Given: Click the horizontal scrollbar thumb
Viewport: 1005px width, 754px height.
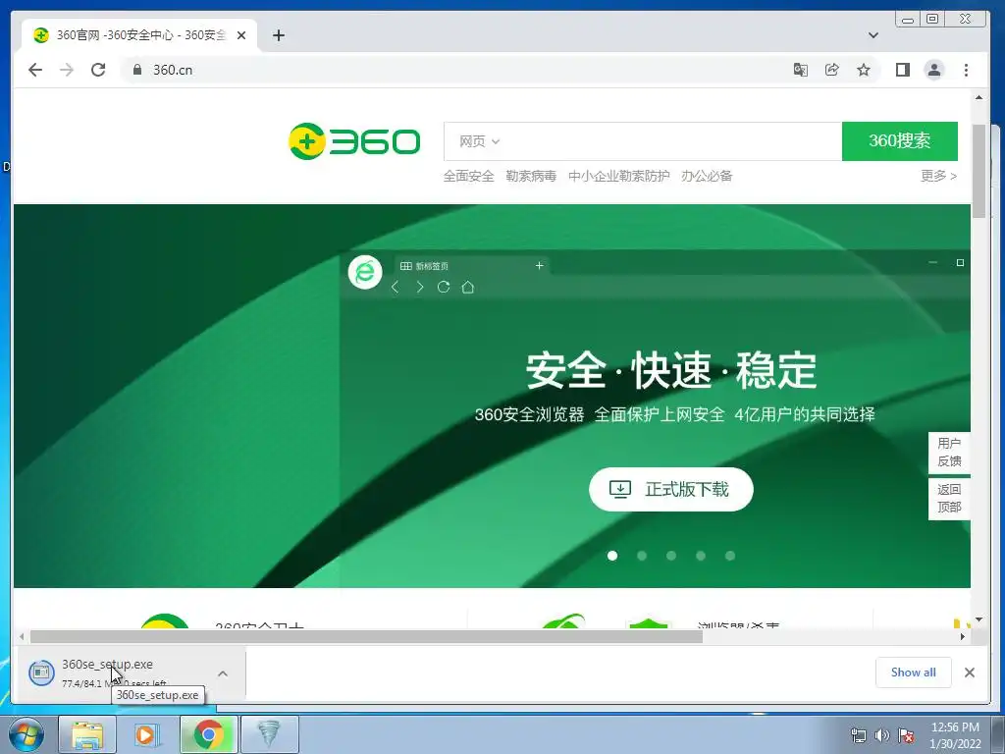Looking at the screenshot, I should tap(366, 636).
